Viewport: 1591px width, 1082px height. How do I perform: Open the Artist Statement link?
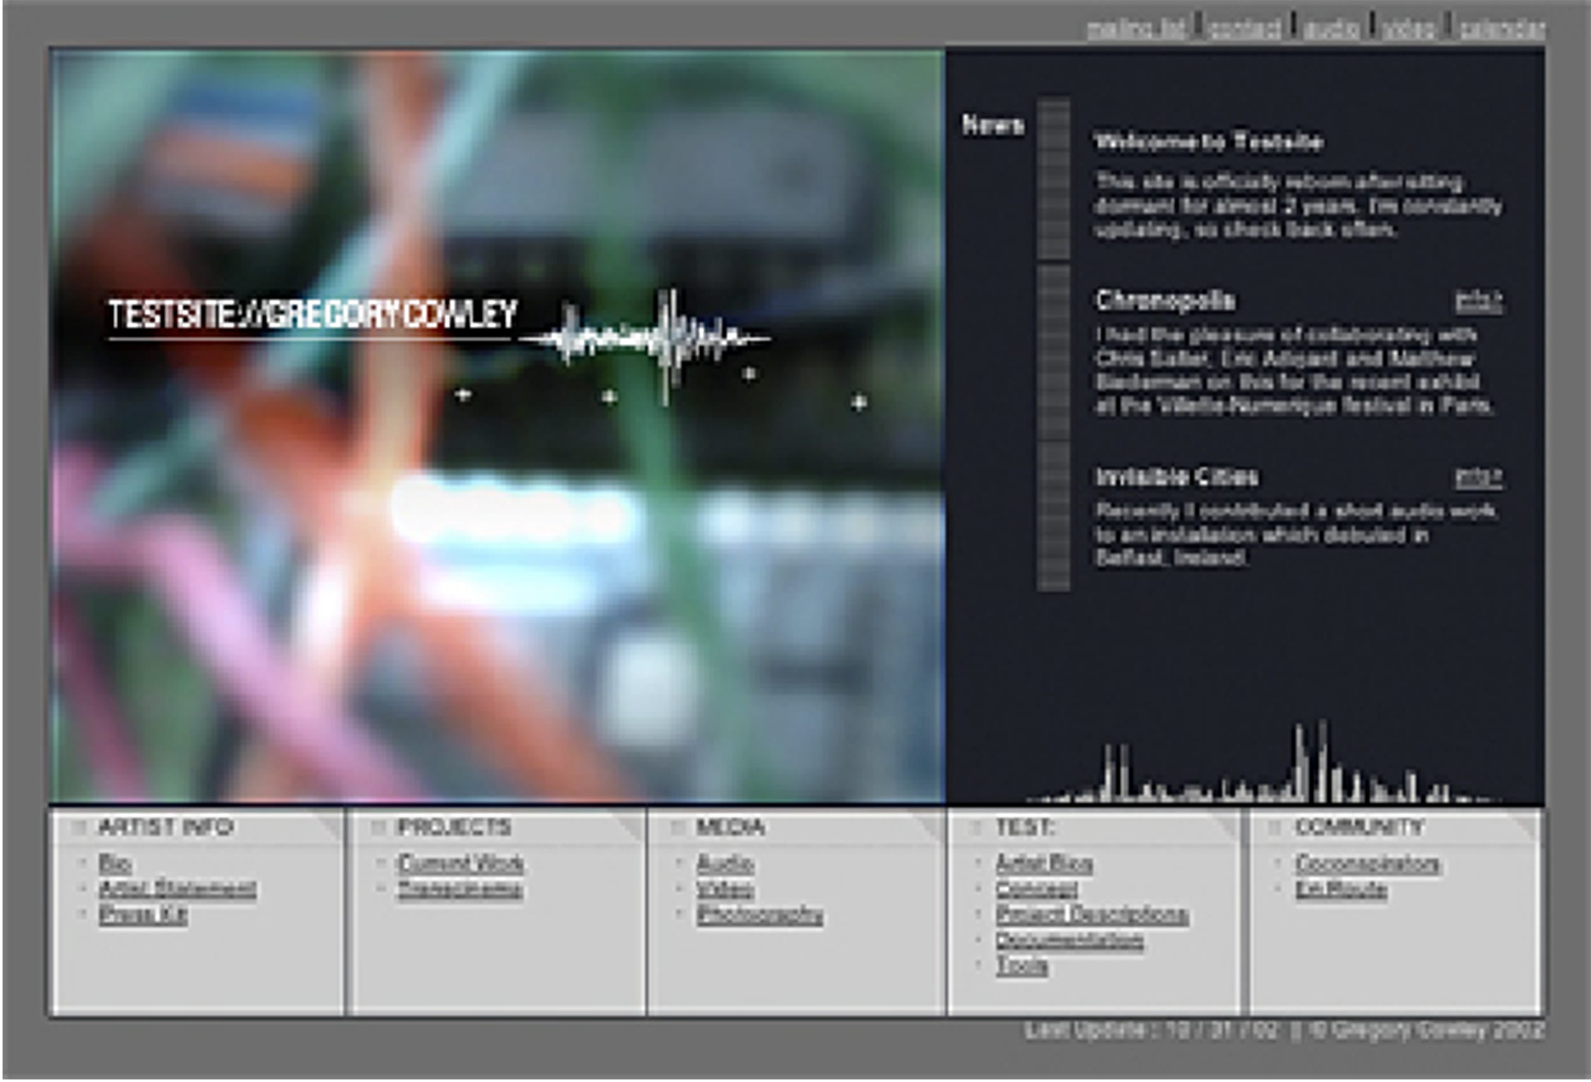coord(178,889)
